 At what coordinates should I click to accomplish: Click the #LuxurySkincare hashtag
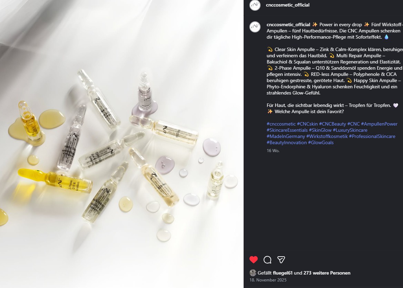click(350, 130)
